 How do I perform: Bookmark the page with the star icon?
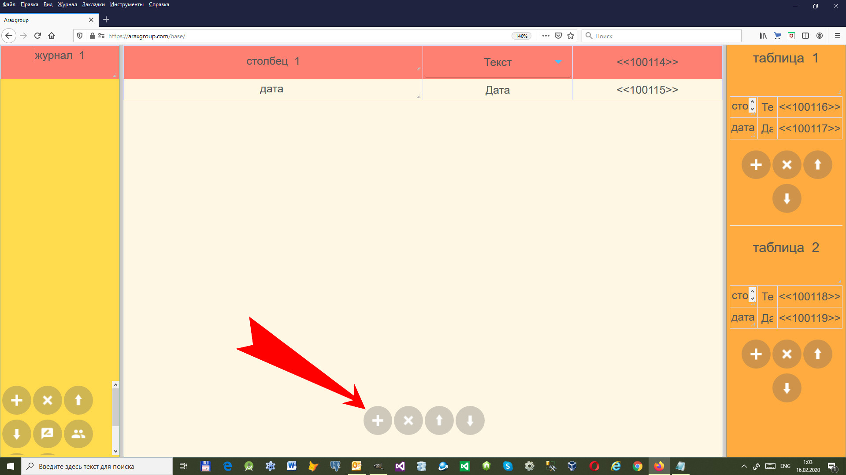(571, 36)
